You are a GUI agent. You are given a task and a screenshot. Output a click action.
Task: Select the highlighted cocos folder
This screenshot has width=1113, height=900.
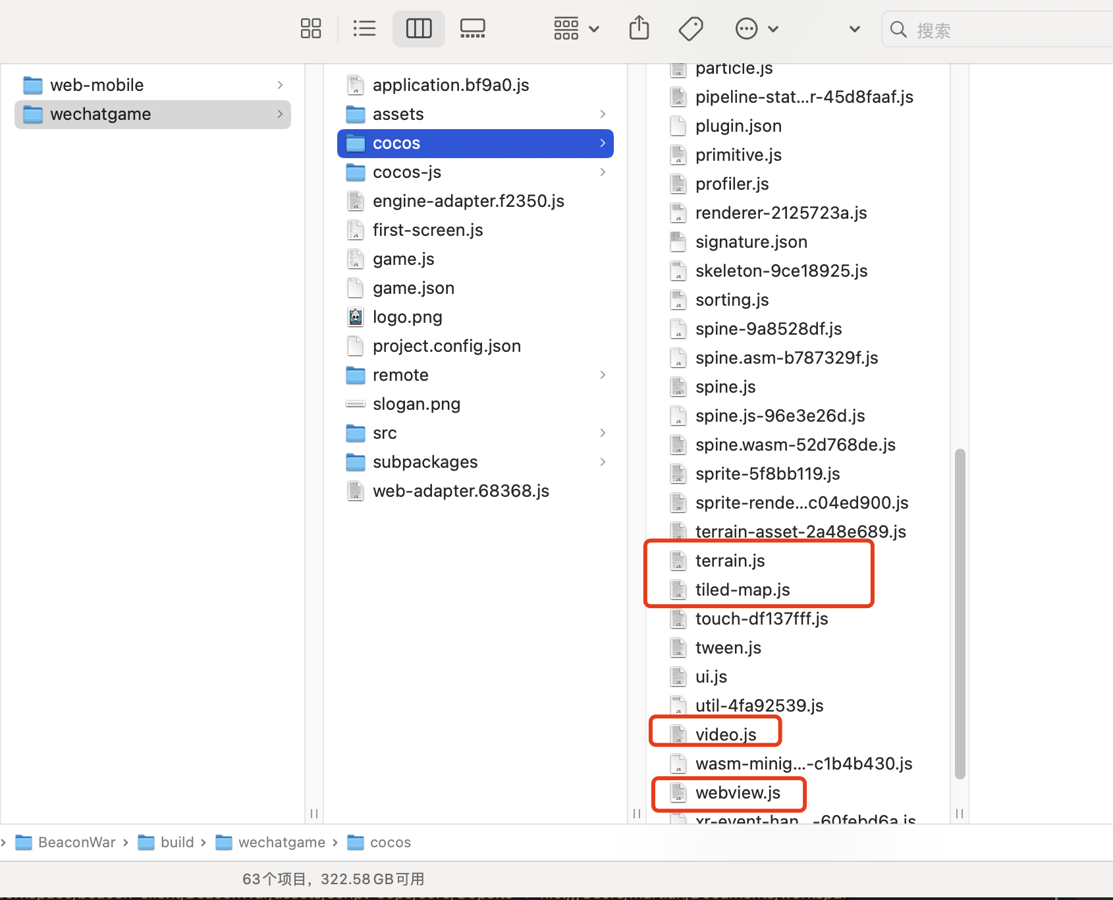point(475,143)
